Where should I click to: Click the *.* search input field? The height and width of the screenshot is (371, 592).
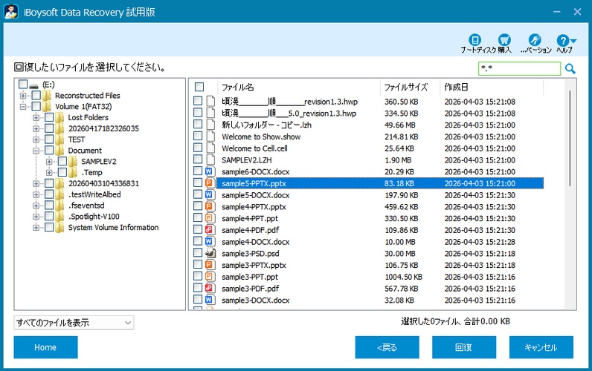tap(519, 68)
